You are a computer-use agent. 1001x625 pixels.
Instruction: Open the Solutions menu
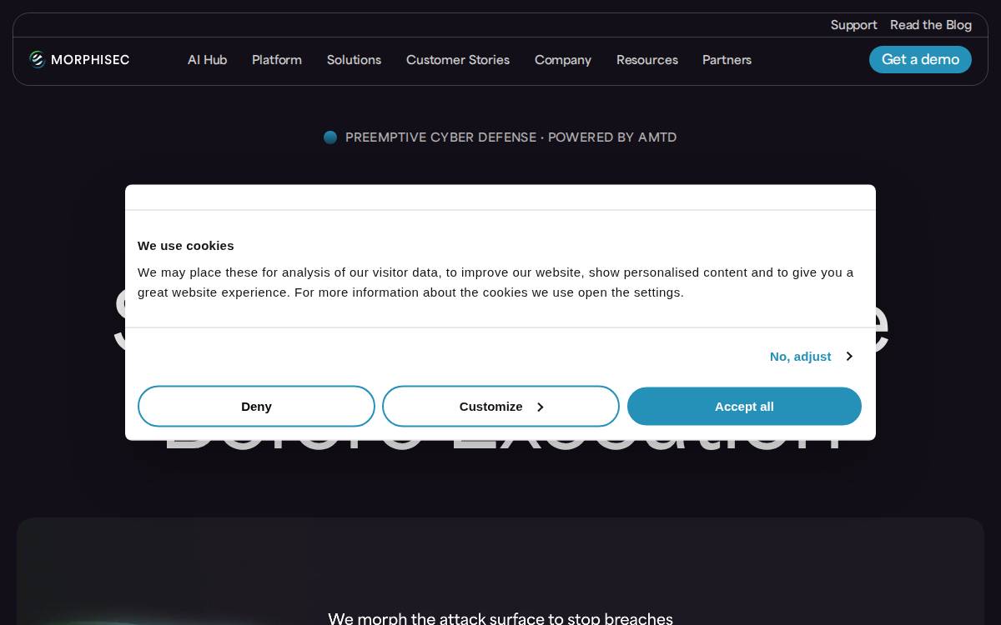[x=354, y=60]
